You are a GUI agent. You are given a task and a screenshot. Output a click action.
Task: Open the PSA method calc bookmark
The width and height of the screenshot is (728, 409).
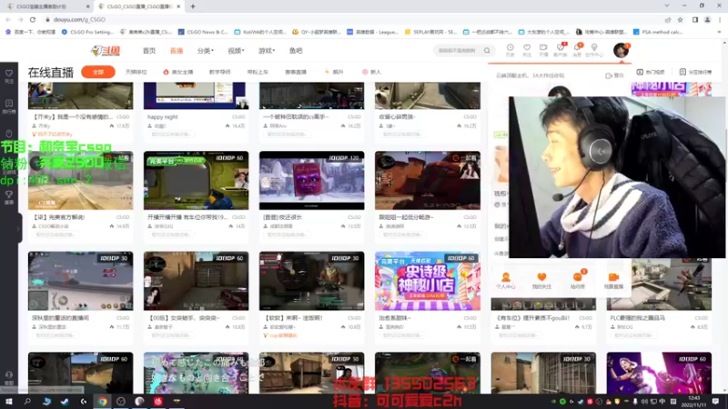658,32
